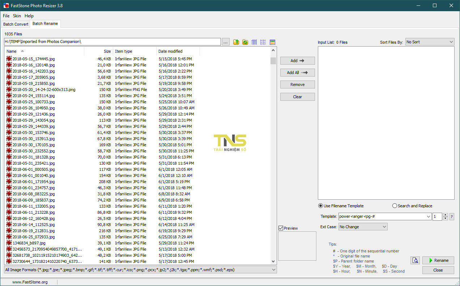
Task: Uncheck the Preview checkbox
Action: click(281, 228)
